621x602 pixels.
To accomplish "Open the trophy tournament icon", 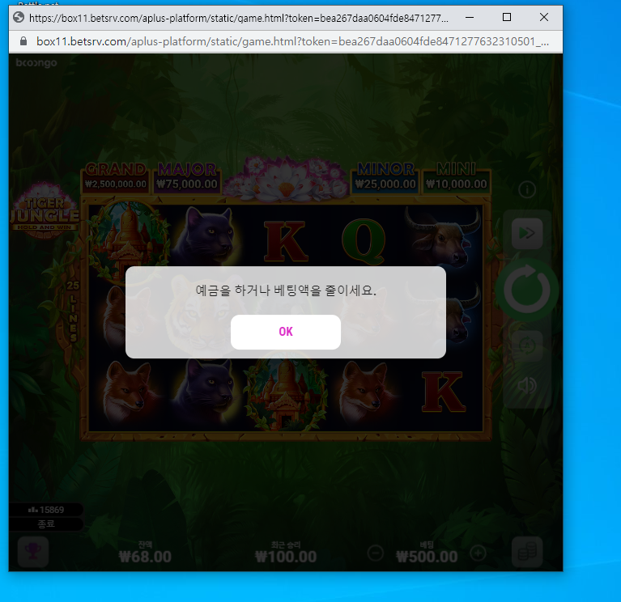I will coord(33,552).
